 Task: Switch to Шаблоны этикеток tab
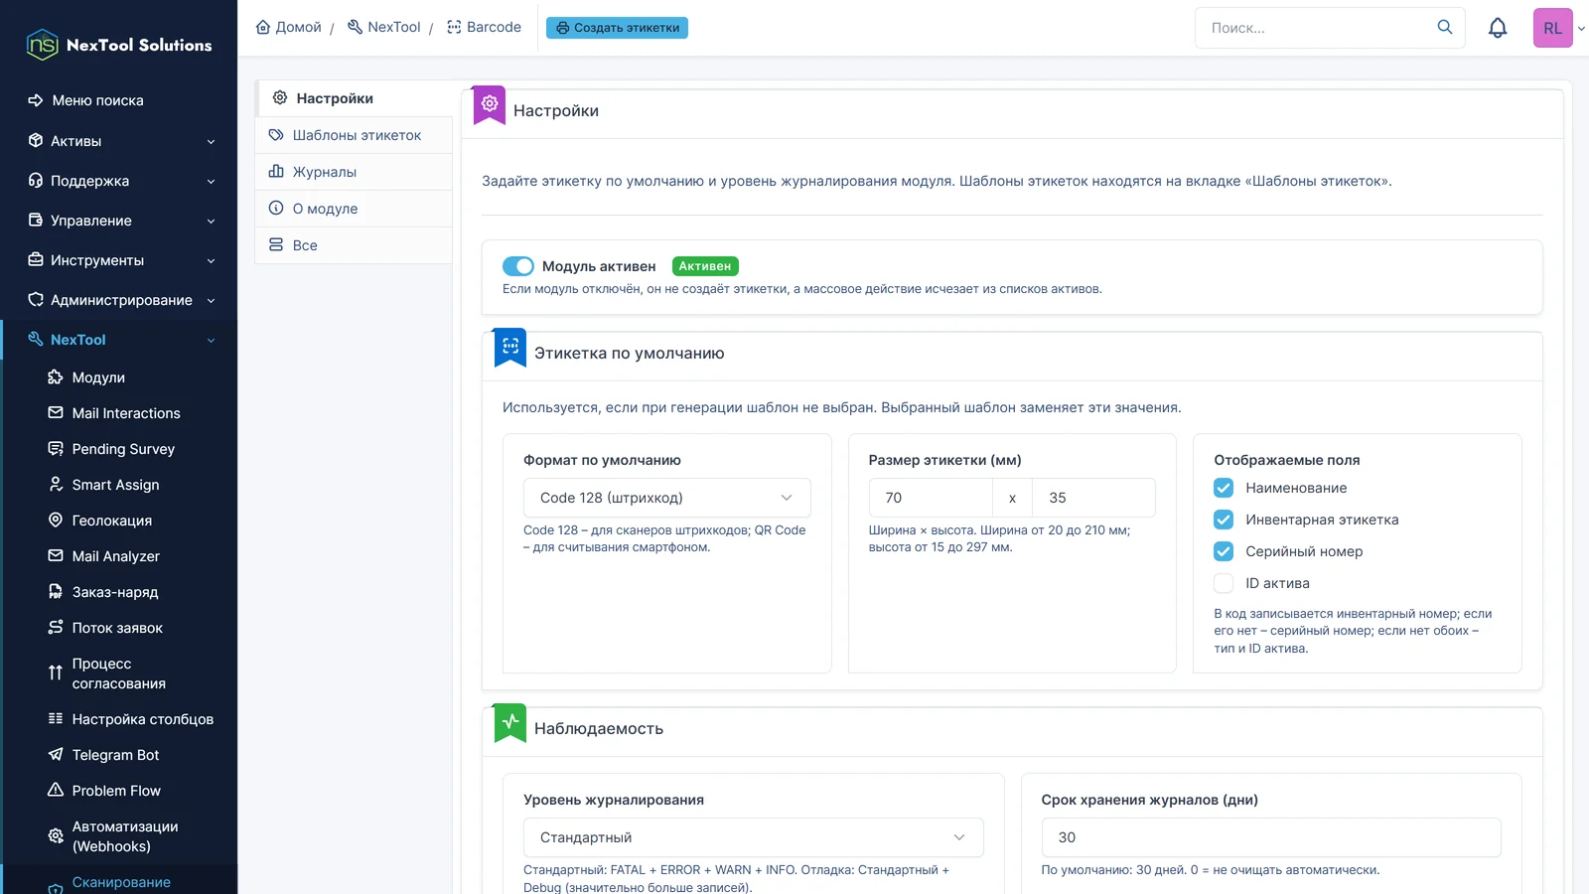(x=354, y=135)
